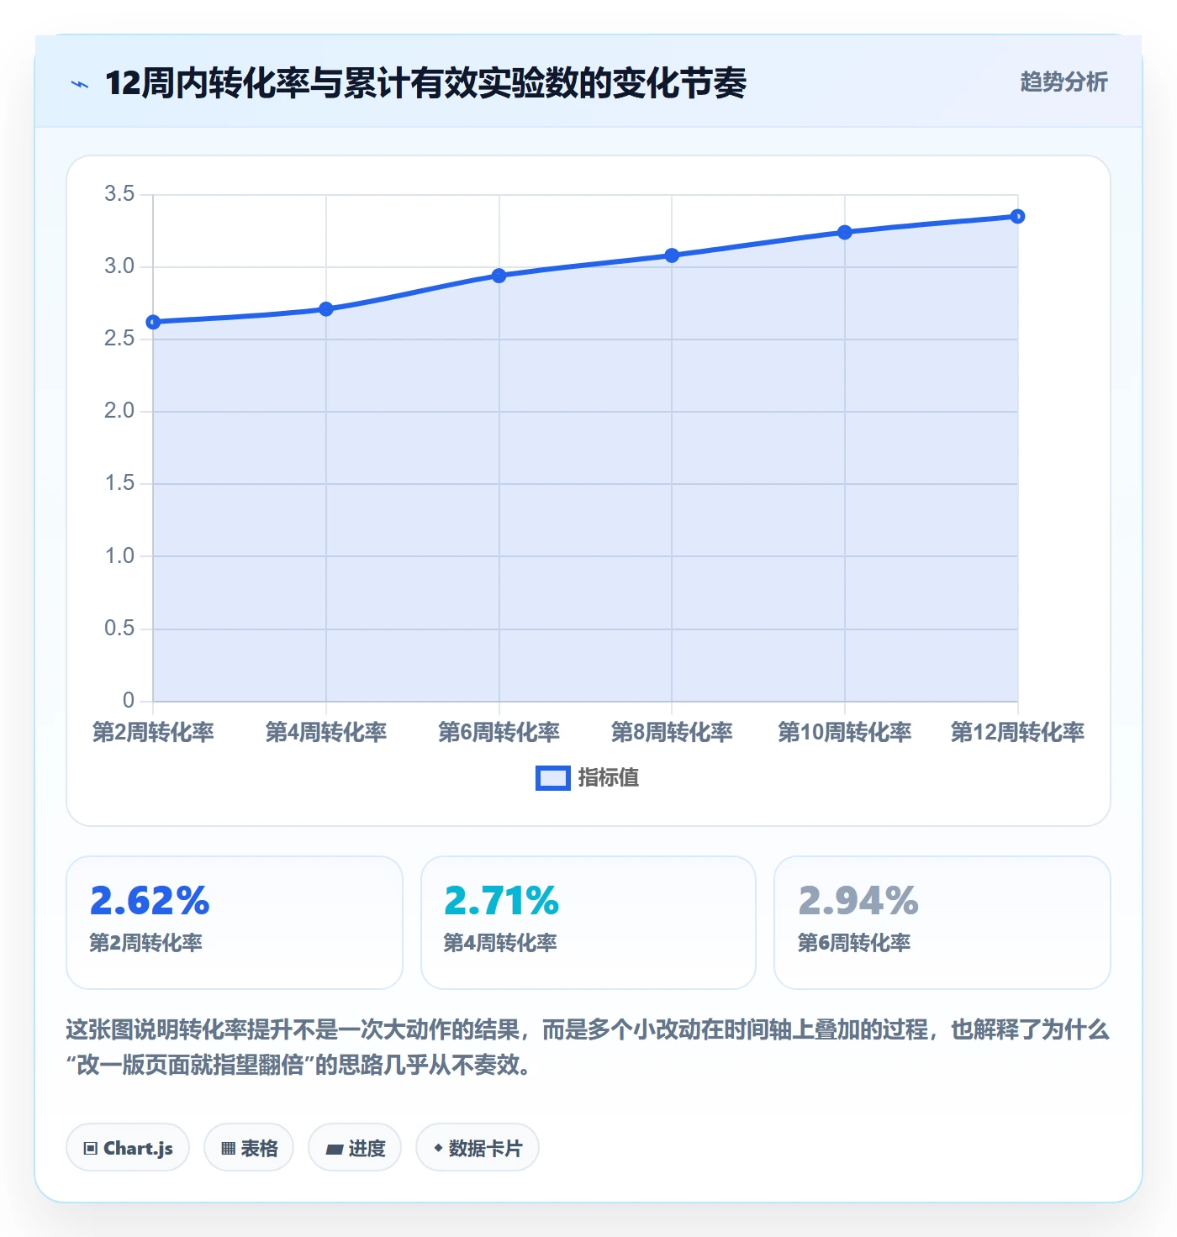This screenshot has width=1177, height=1237.
Task: Select the 第6周转化率 data point on the line
Action: tap(499, 276)
